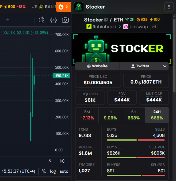Toggle log scale on chart

tap(53, 171)
